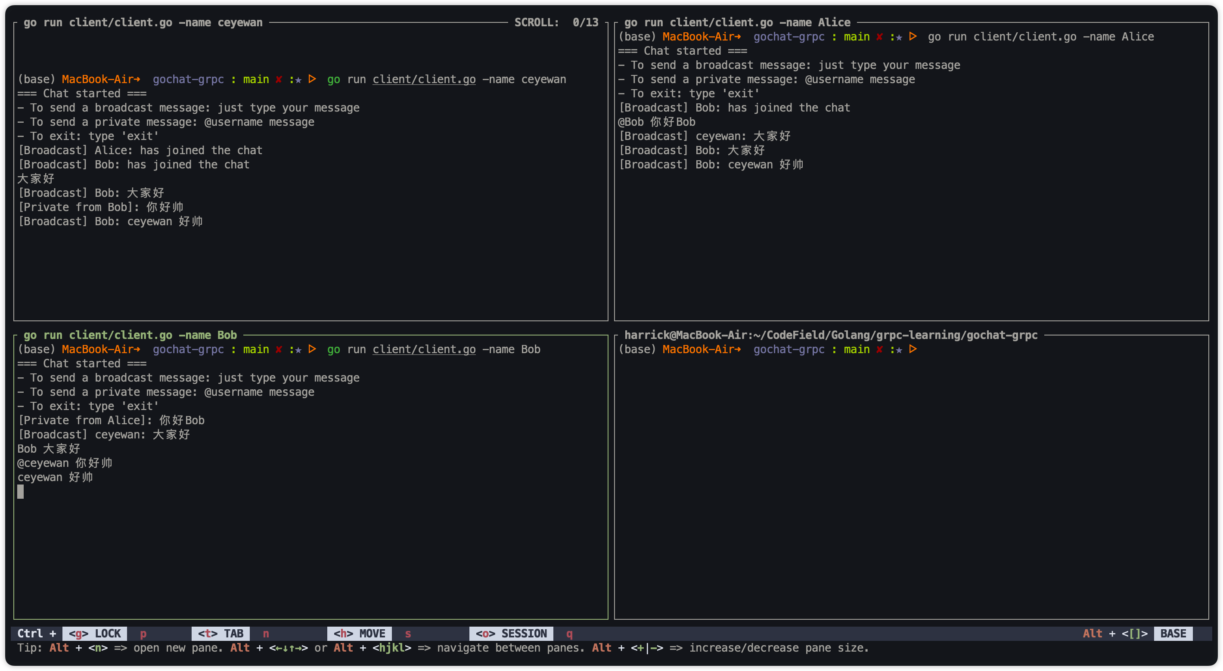The height and width of the screenshot is (671, 1223).
Task: Click the 's' search shortcut key in status bar
Action: tap(408, 634)
